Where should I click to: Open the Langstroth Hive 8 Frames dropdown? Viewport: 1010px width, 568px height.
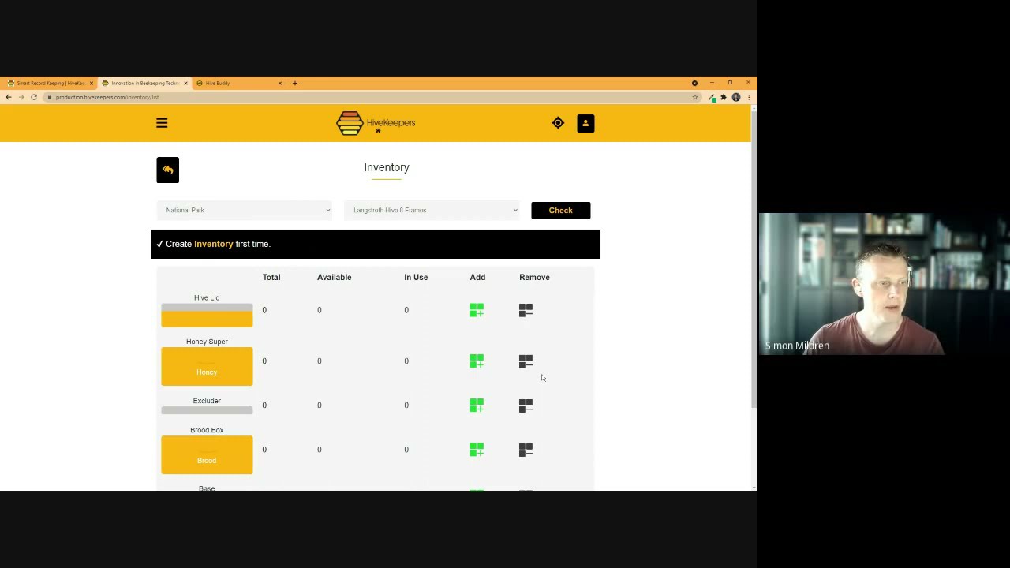(432, 210)
